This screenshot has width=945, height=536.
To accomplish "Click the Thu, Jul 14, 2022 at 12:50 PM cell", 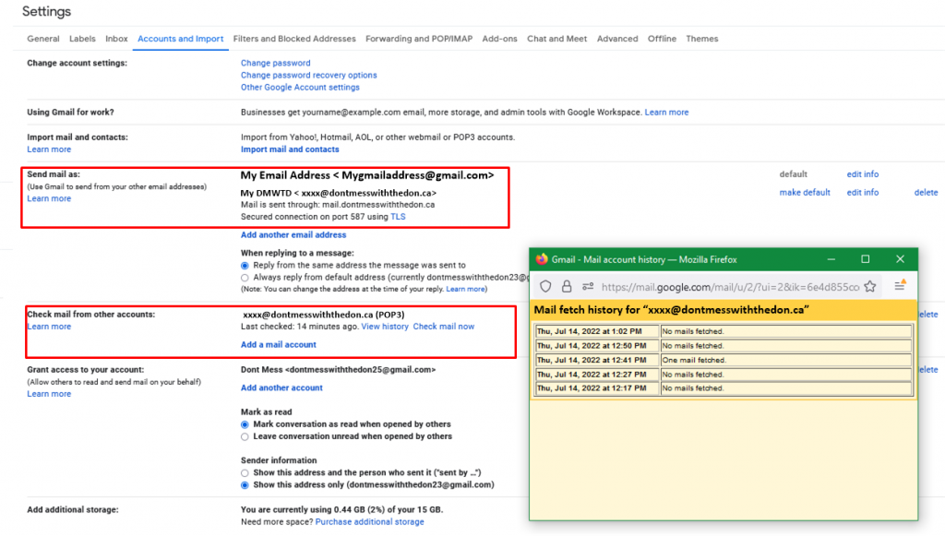I will [597, 346].
